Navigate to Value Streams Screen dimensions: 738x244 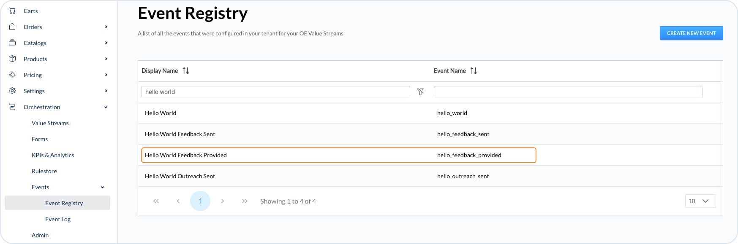tap(50, 123)
